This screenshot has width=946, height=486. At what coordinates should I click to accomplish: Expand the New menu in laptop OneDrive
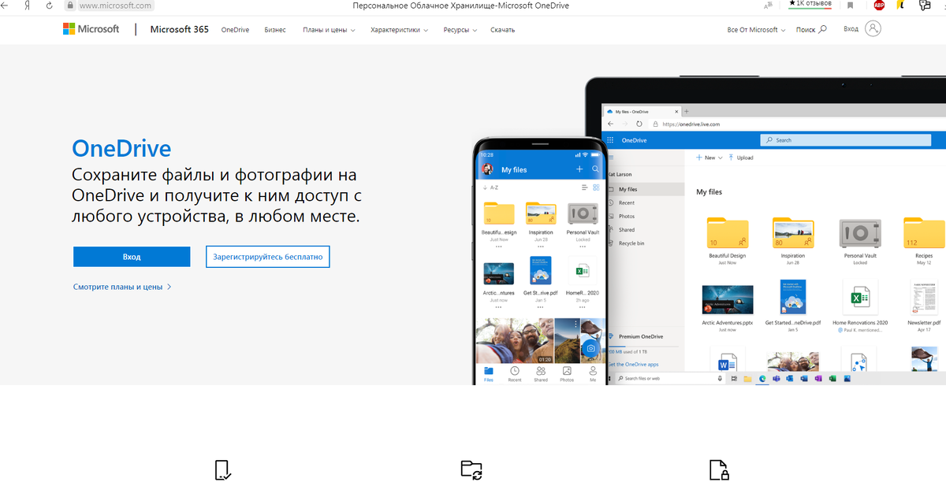click(709, 158)
